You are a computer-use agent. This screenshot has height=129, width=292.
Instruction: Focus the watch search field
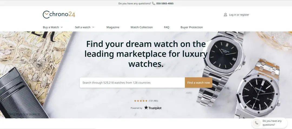coord(132,82)
